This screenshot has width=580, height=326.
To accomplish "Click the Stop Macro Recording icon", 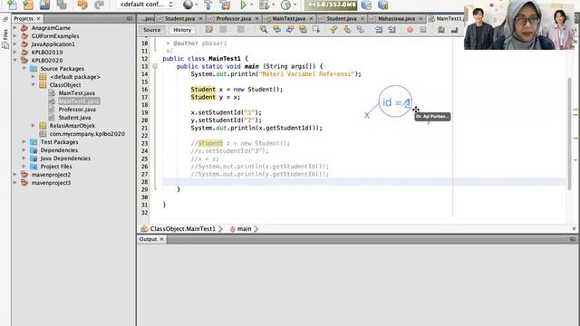I will pos(423,30).
